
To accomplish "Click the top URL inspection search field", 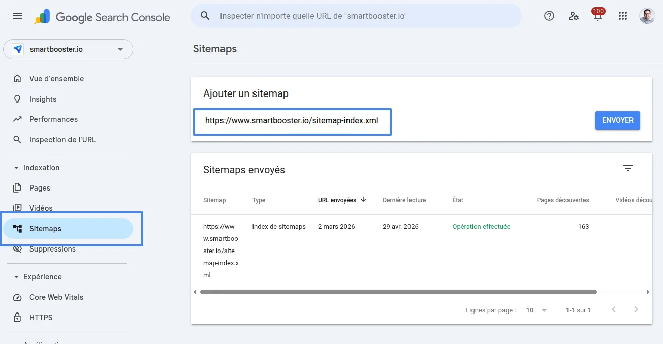I will click(356, 16).
